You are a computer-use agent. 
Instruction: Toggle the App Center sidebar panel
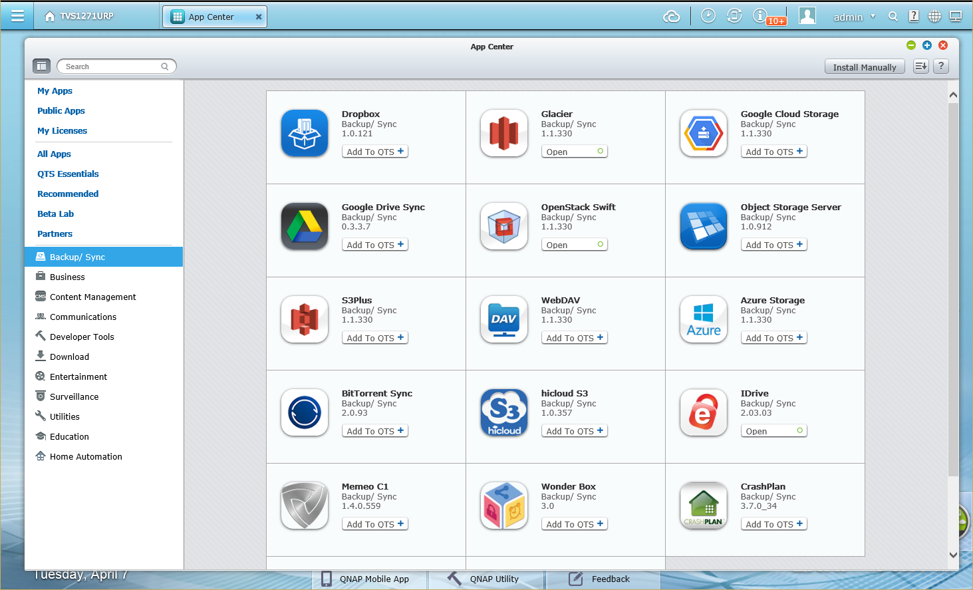pyautogui.click(x=41, y=66)
